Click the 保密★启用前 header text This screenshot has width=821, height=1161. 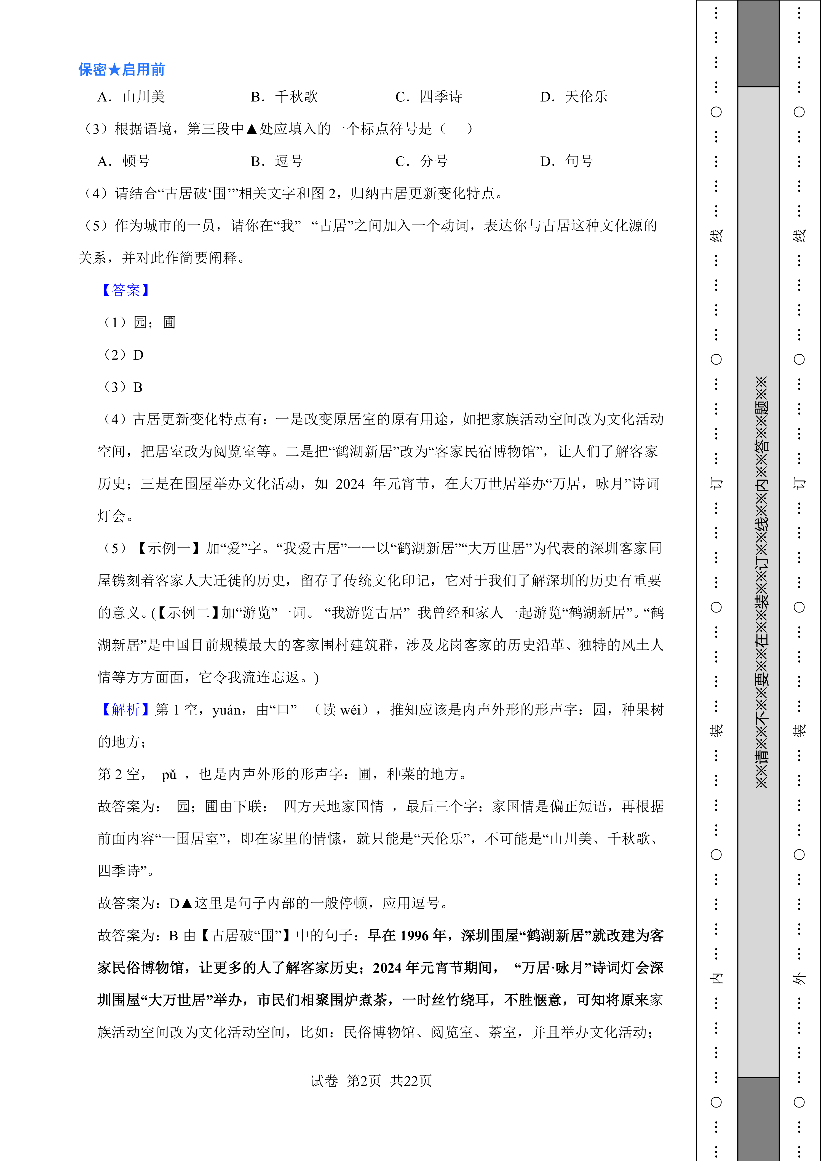[121, 70]
